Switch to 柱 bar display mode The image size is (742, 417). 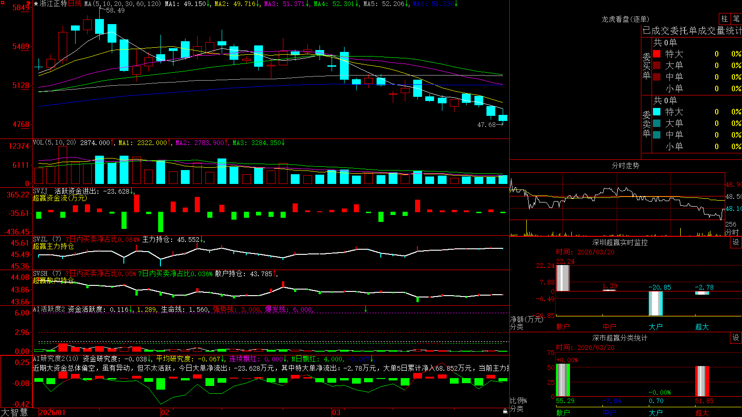pyautogui.click(x=724, y=19)
